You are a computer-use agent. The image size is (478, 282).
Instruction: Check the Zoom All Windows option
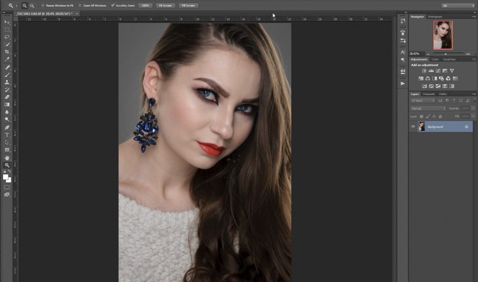click(x=80, y=5)
